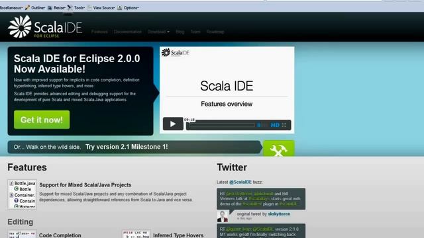Go to the Features page in the navigation
The image size is (424, 238).
(x=99, y=32)
